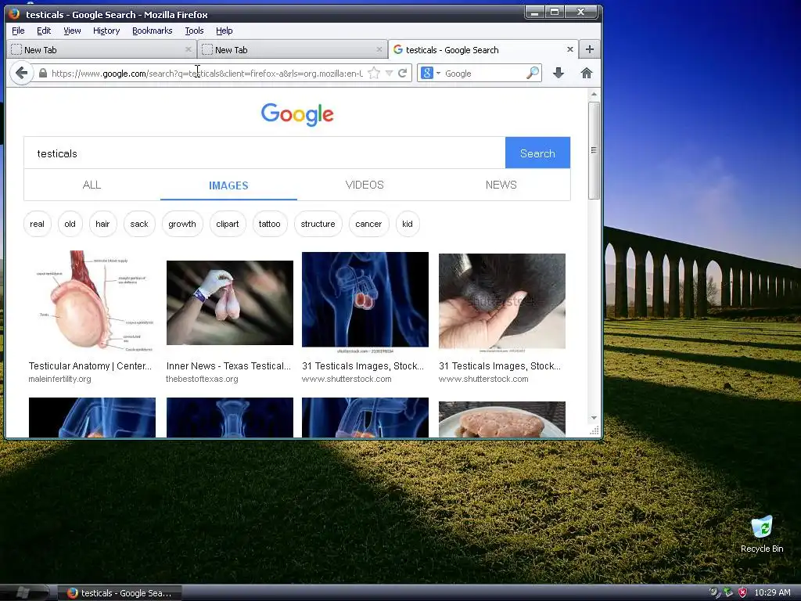
Task: Click the 10:29 AM taskbar clock
Action: coord(772,593)
